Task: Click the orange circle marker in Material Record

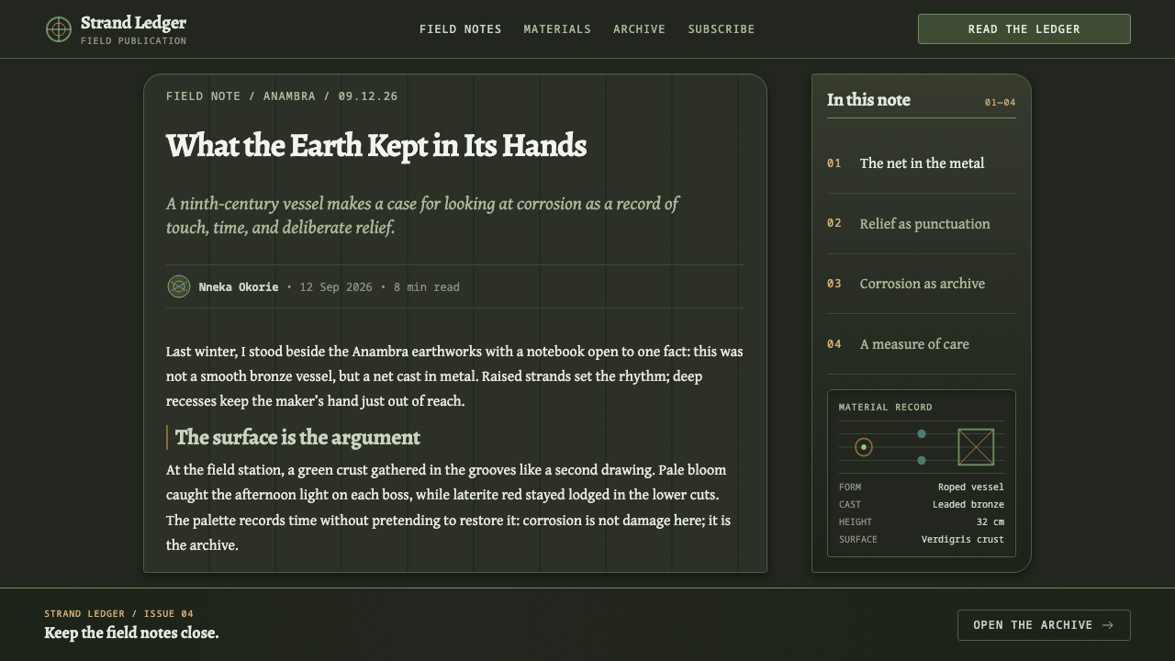Action: (x=863, y=447)
